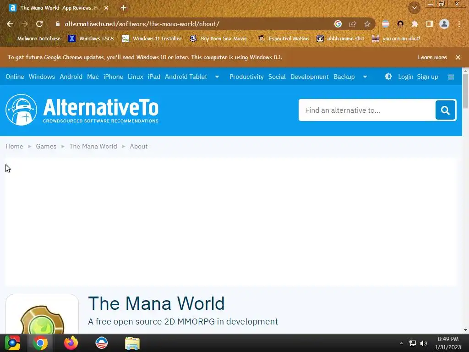Screen dimensions: 469x352
Task: Select Mac platform menu item
Action: pos(93,77)
